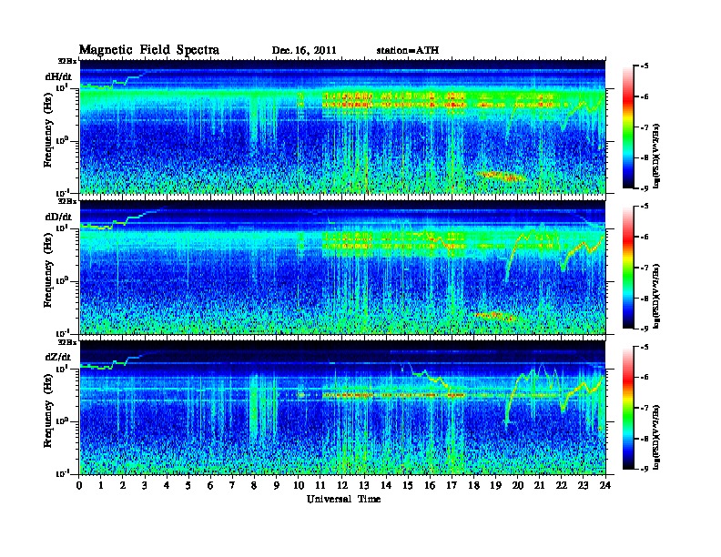Click hour tick label "0" on time axis

point(79,485)
